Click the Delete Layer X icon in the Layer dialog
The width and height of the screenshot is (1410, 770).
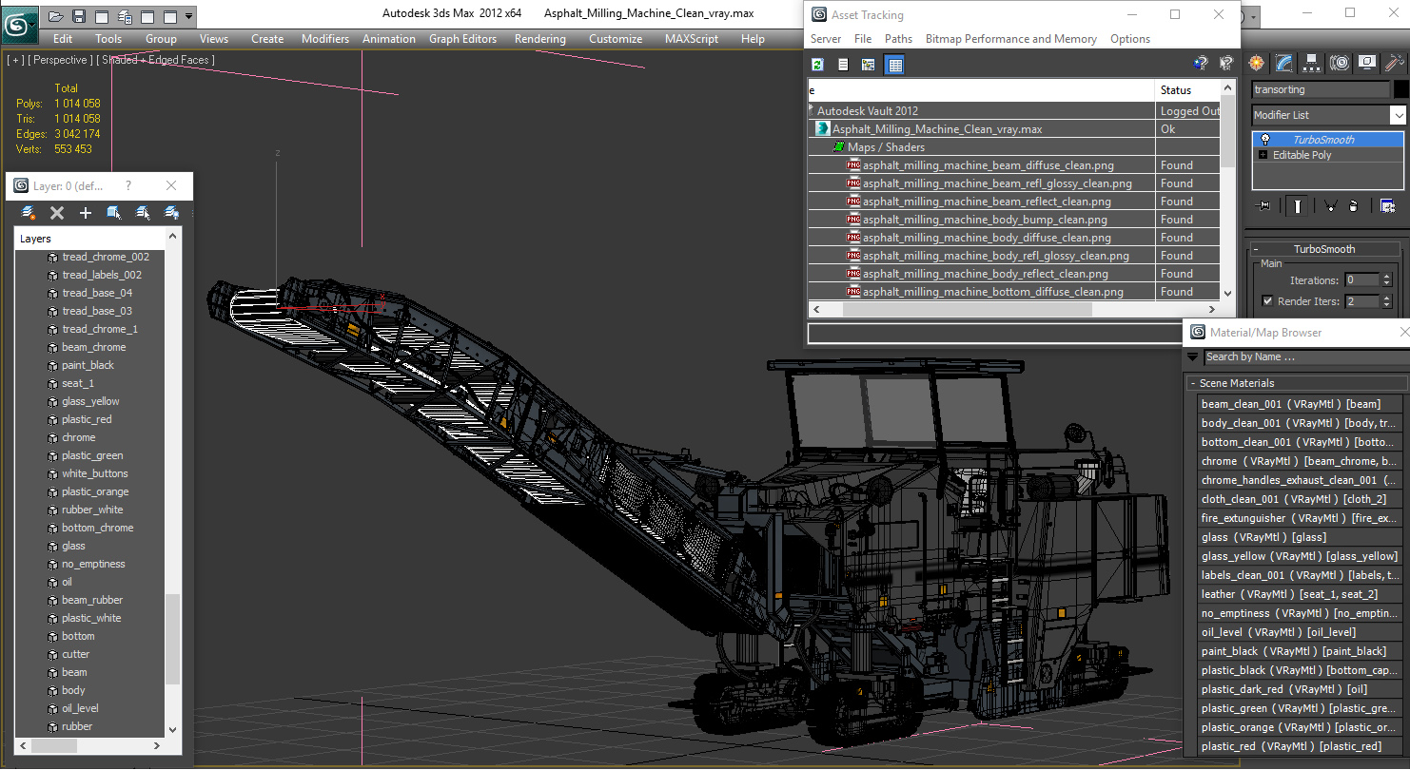57,213
